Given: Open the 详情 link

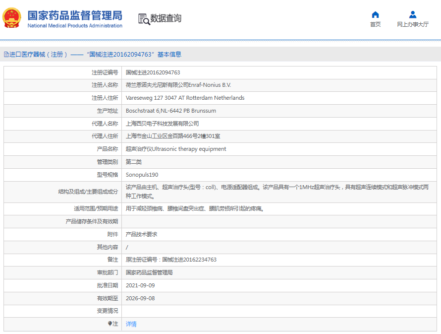Looking at the screenshot, I should 131,324.
